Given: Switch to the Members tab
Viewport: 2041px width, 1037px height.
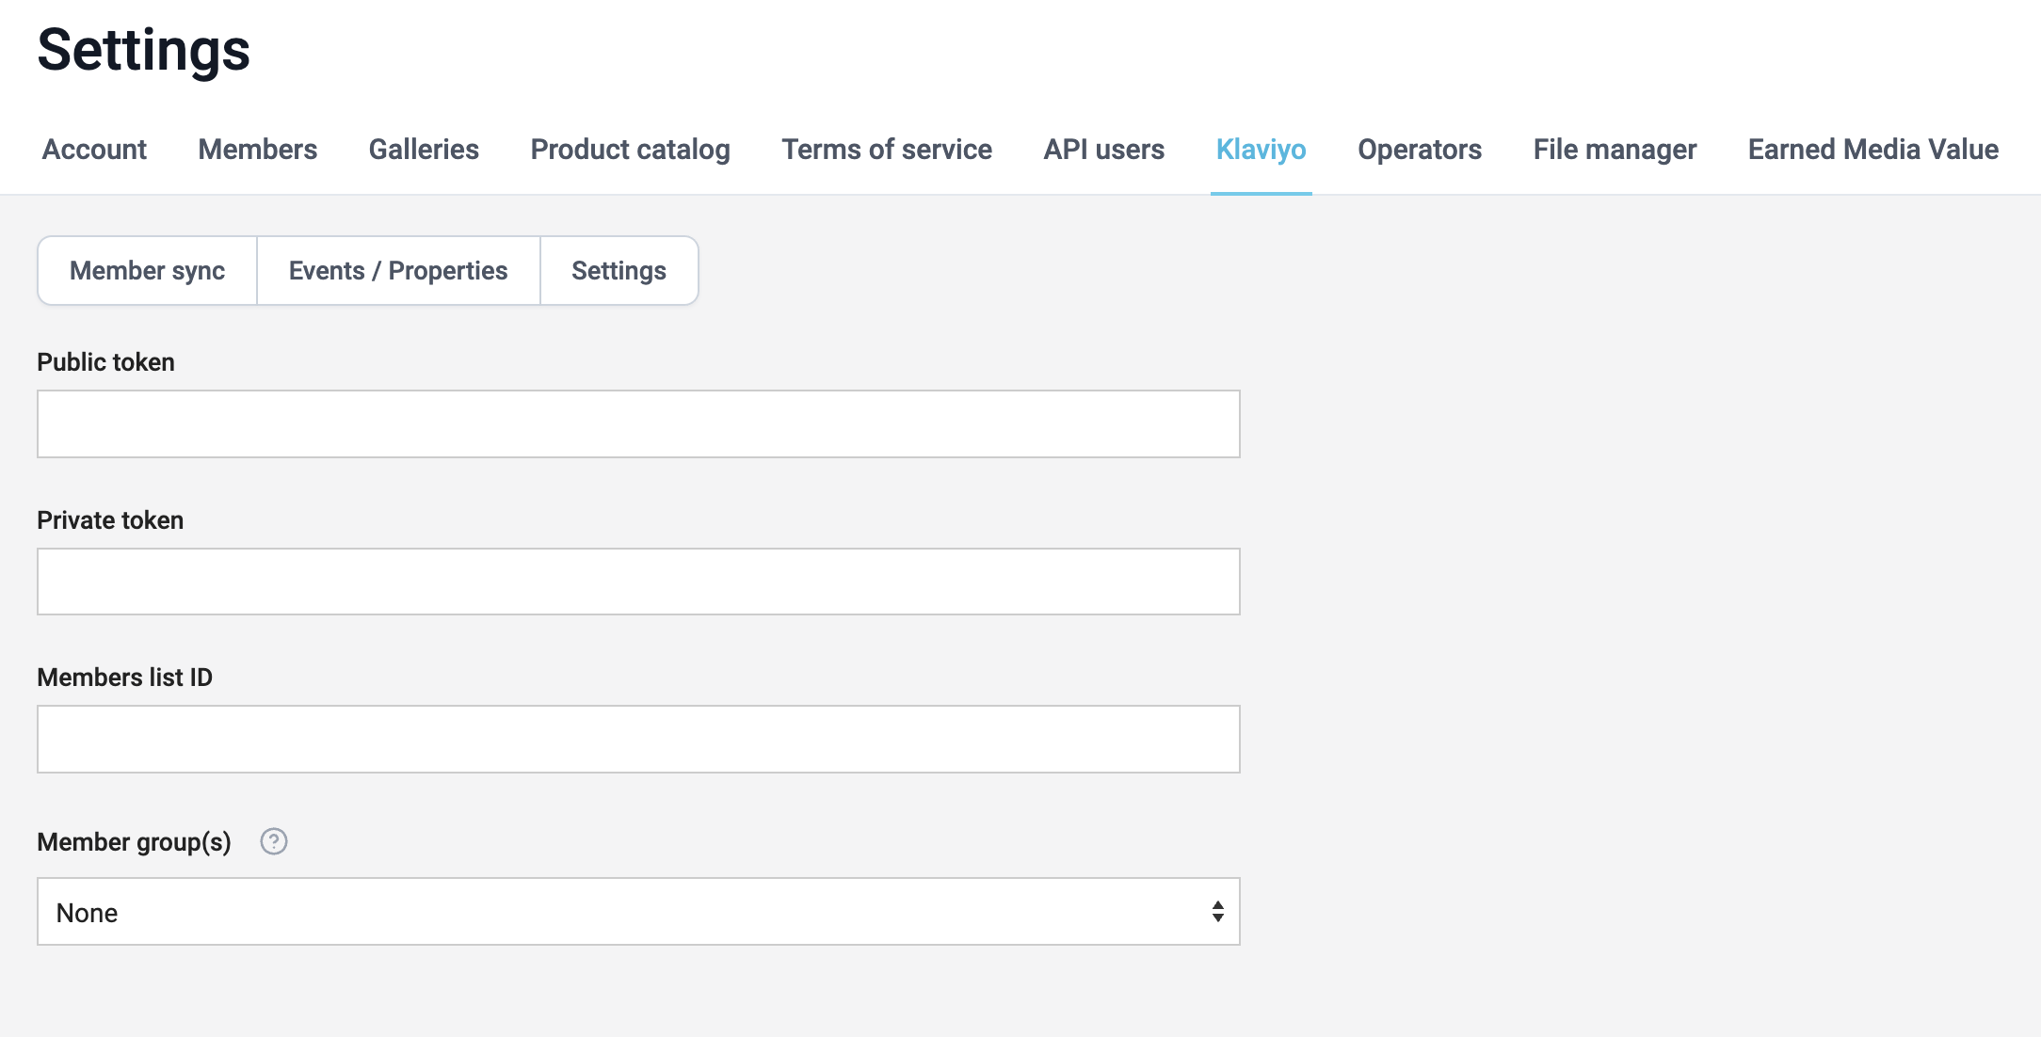Looking at the screenshot, I should point(257,150).
